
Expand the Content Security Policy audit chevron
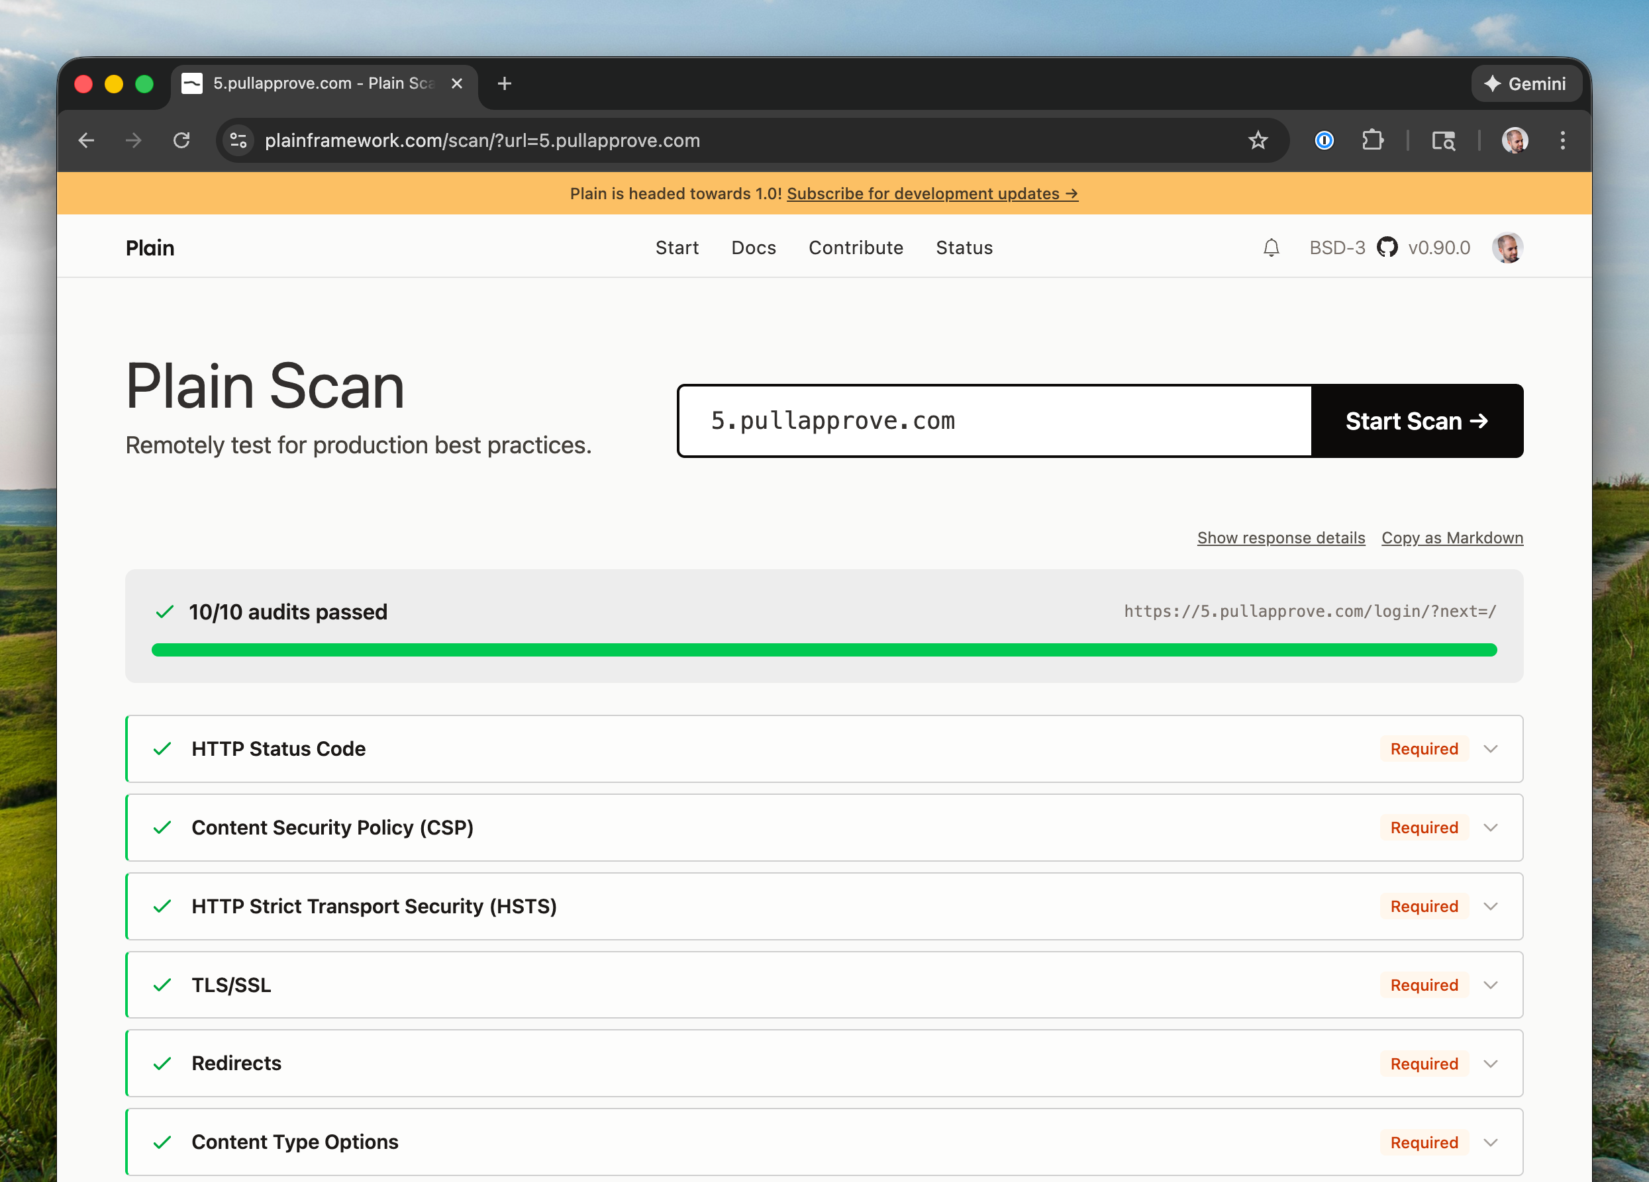(x=1490, y=827)
